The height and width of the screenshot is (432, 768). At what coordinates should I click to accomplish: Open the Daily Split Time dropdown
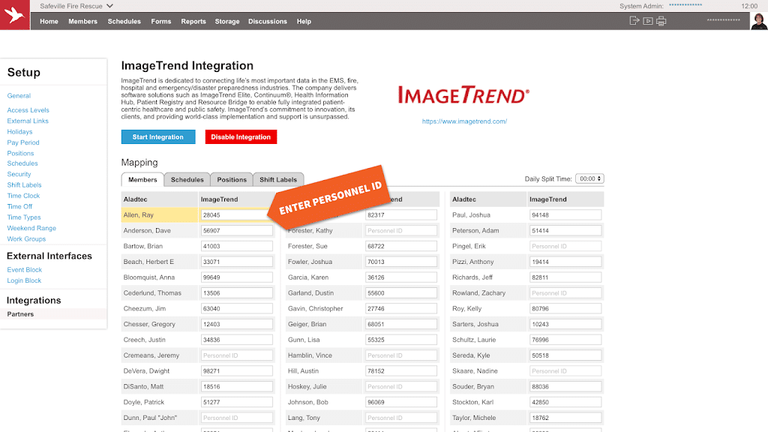click(589, 178)
